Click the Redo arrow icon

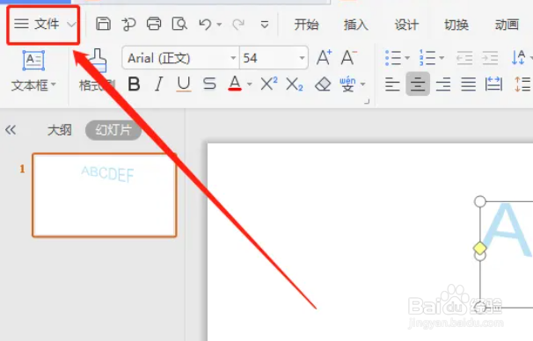click(238, 25)
